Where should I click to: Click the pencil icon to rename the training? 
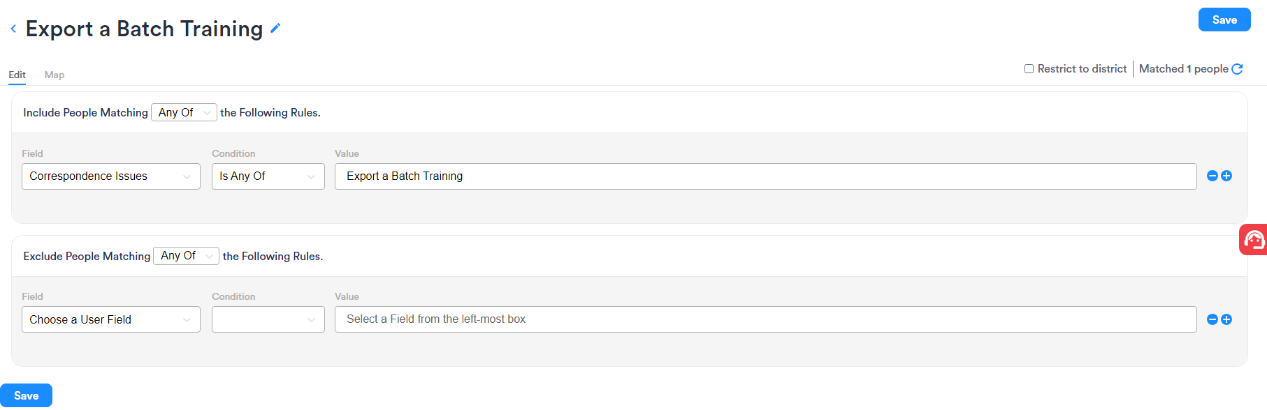(275, 28)
